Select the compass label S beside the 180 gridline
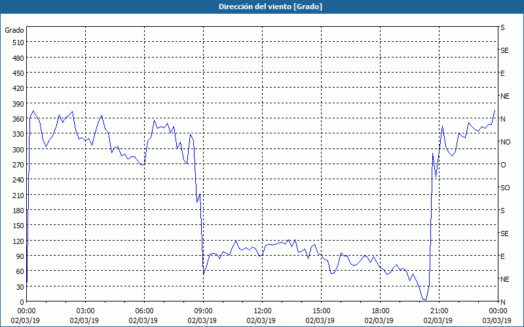Viewport: 524px width, 327px height. (x=502, y=211)
